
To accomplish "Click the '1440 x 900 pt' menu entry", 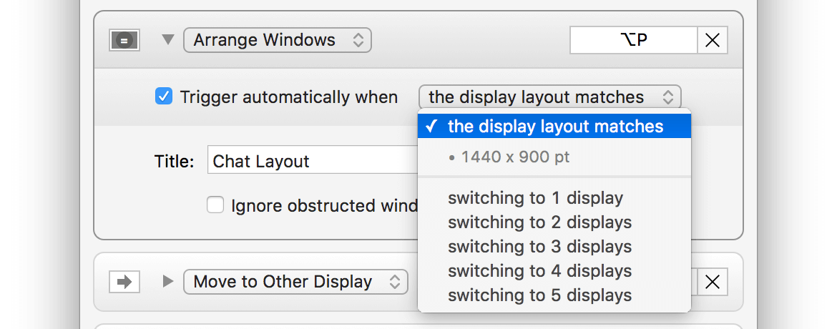I will (x=515, y=157).
